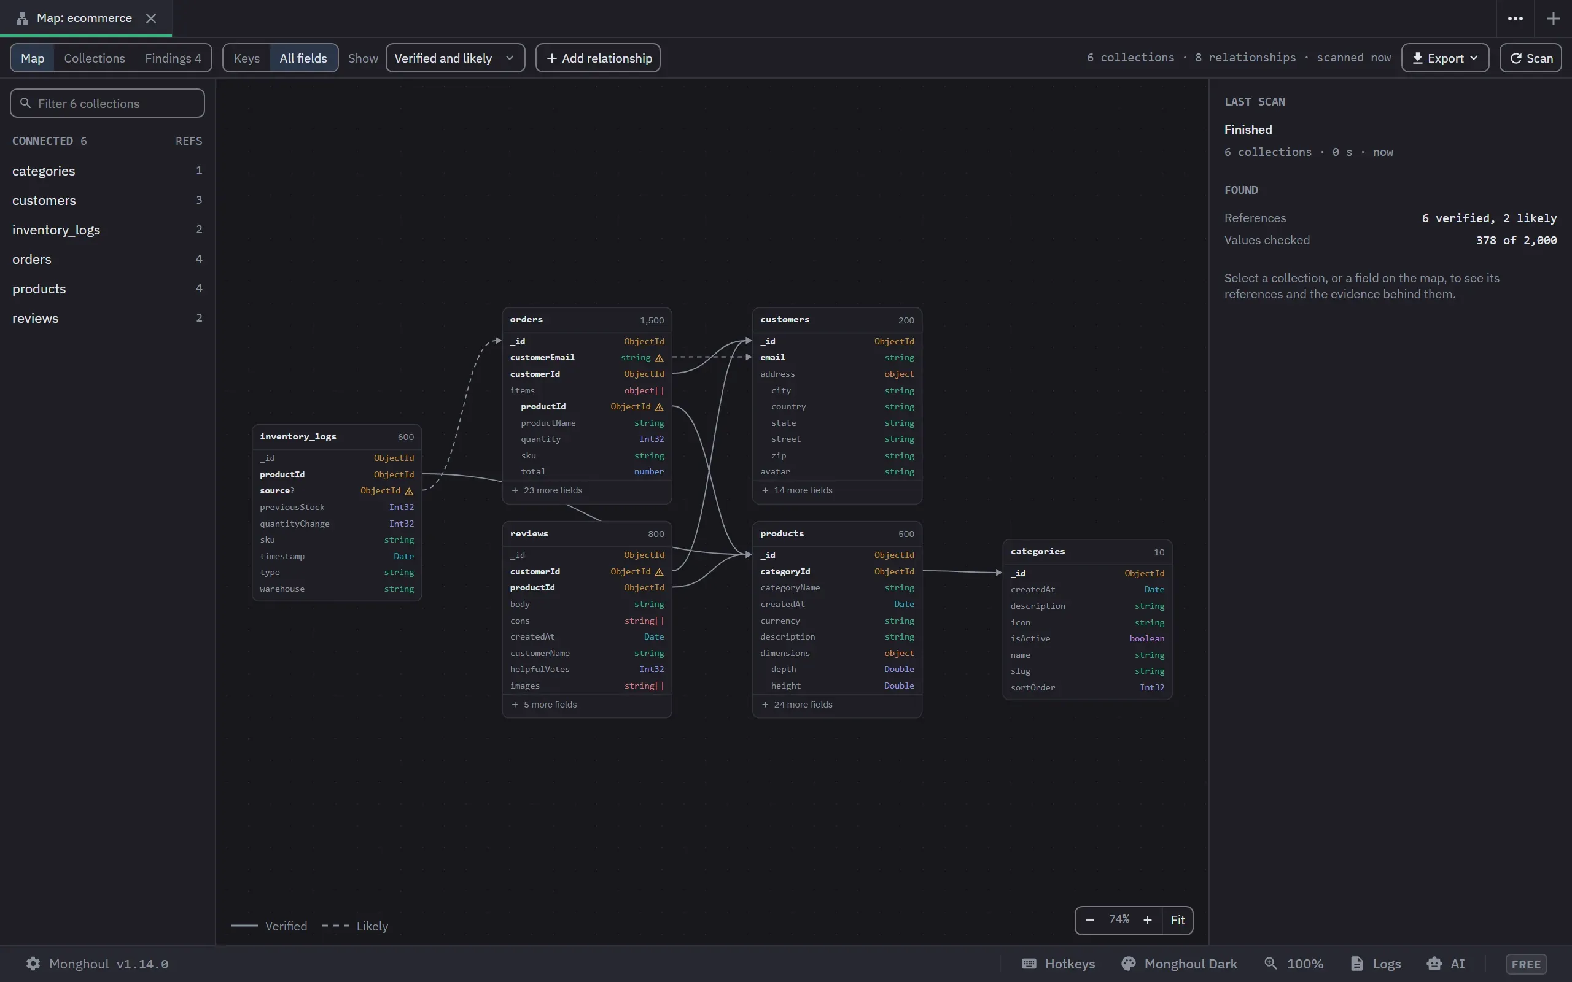The width and height of the screenshot is (1572, 982).
Task: Open the Logs panel
Action: click(x=1375, y=964)
